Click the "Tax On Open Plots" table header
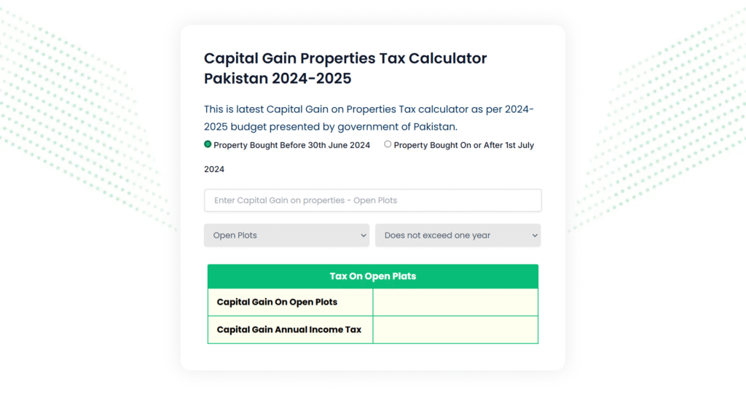This screenshot has width=746, height=395. tap(372, 276)
